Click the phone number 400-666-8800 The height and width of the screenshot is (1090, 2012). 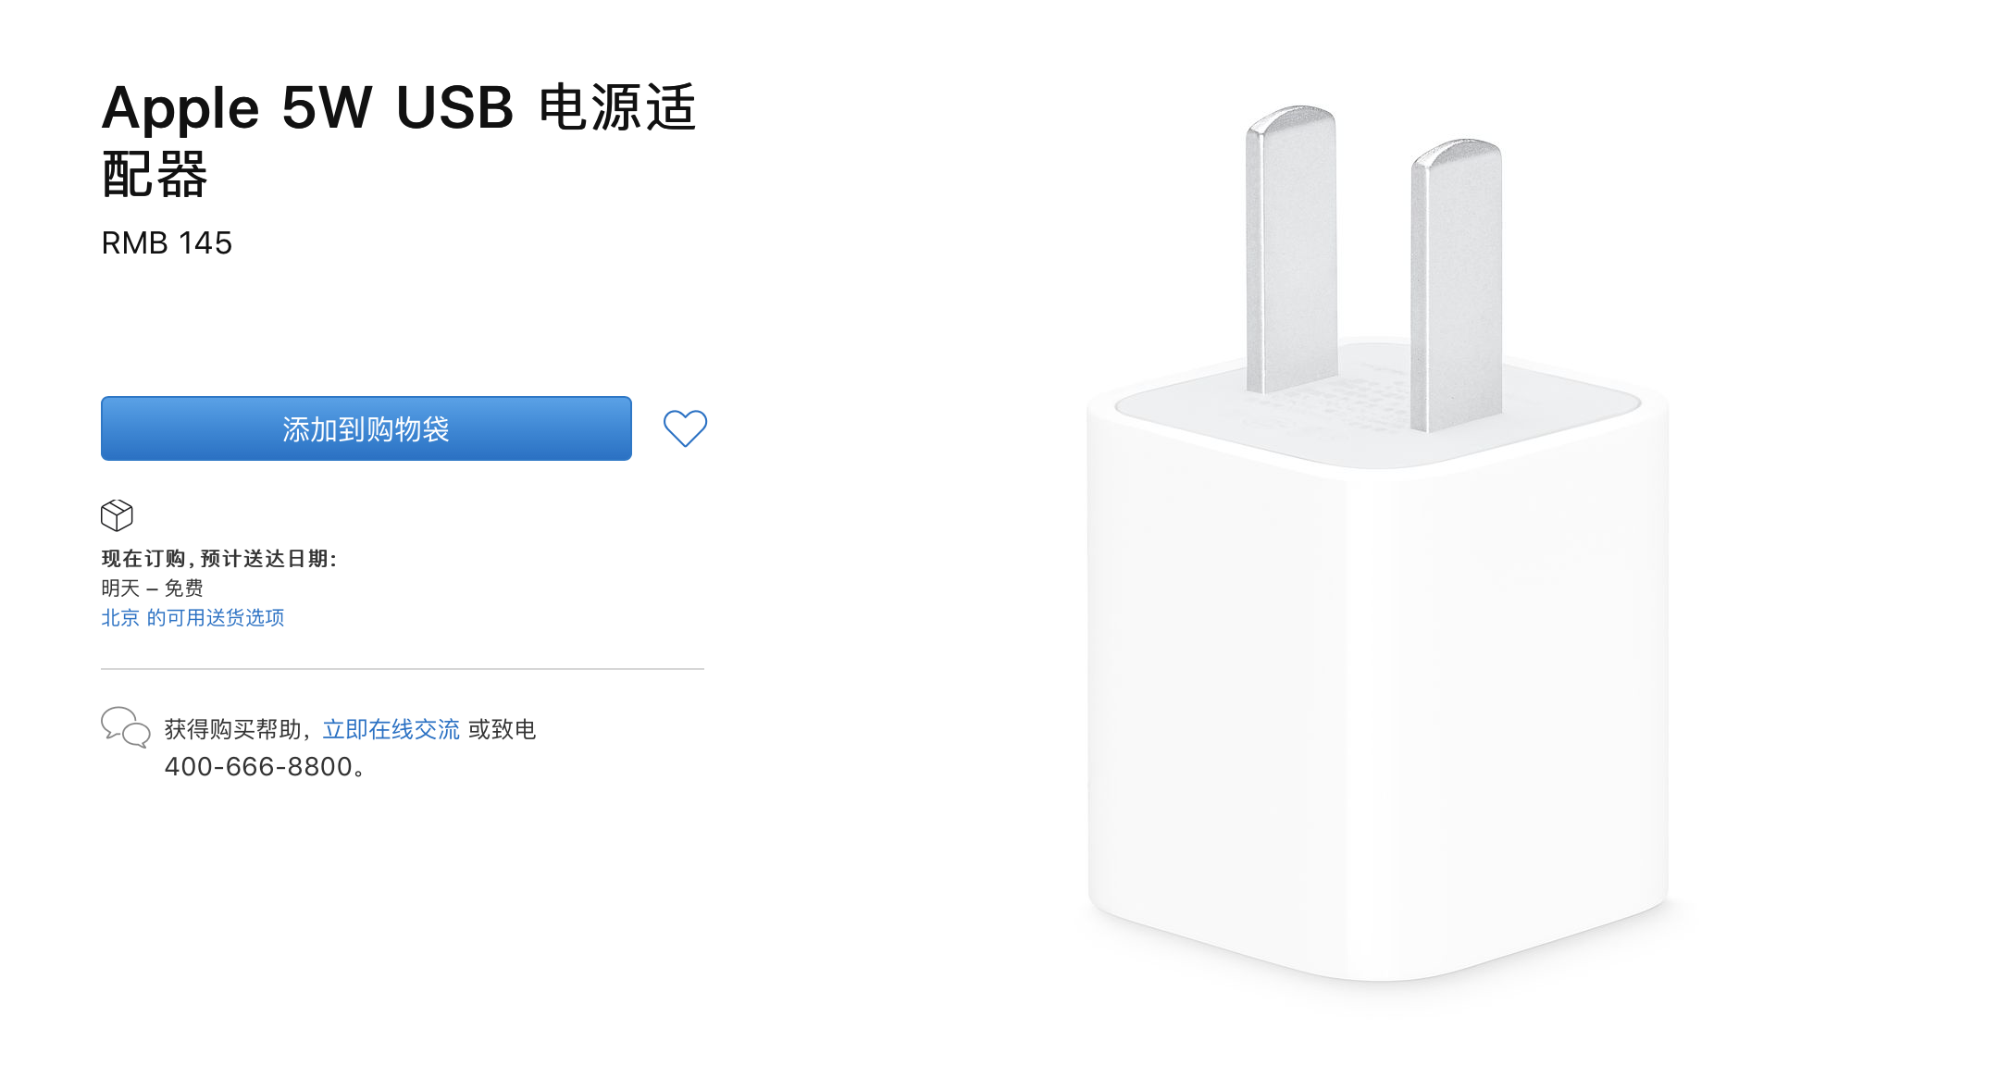pyautogui.click(x=259, y=766)
